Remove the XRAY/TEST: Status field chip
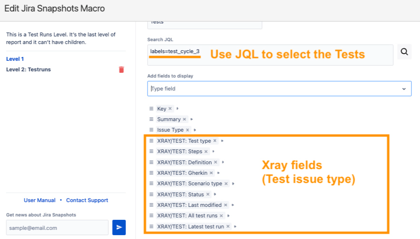420x239 pixels. [208, 194]
